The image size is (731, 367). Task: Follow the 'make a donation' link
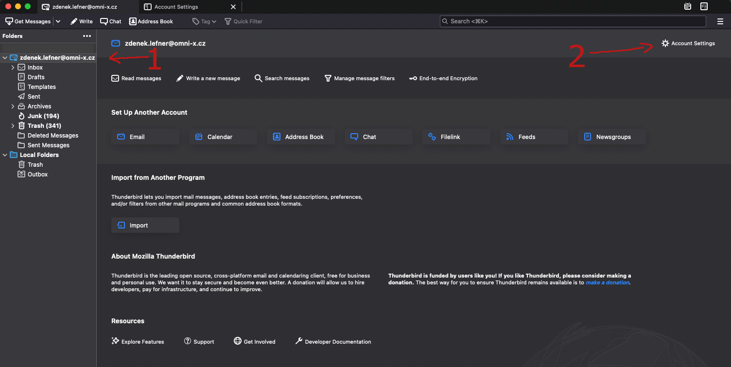coord(608,282)
